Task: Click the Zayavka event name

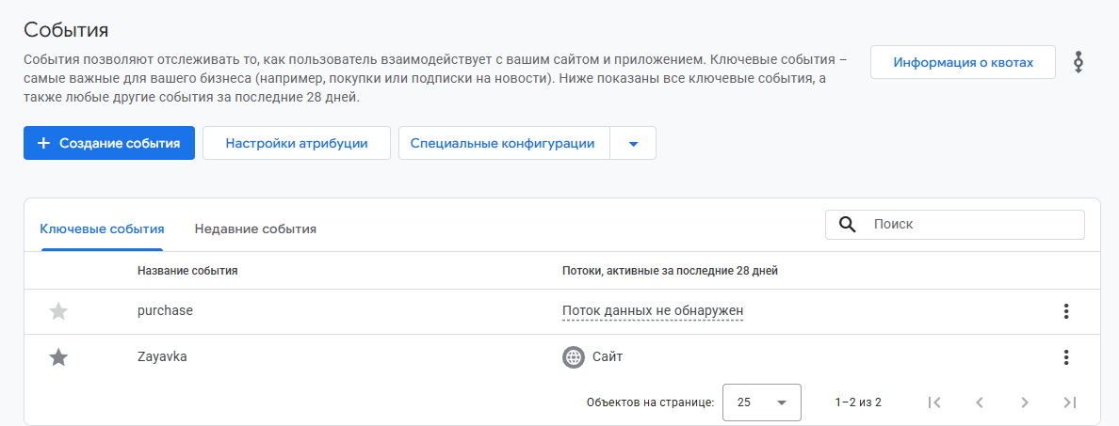Action: (162, 357)
